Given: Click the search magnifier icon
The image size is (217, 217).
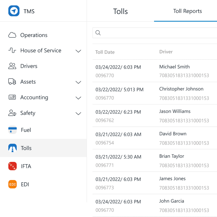Looking at the screenshot, I should click(x=98, y=33).
